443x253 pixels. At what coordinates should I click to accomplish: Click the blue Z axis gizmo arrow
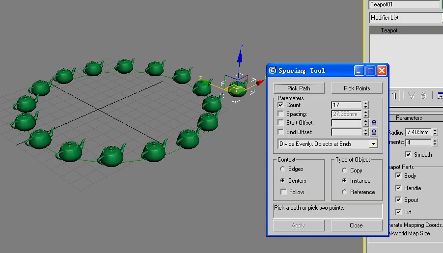click(x=240, y=56)
